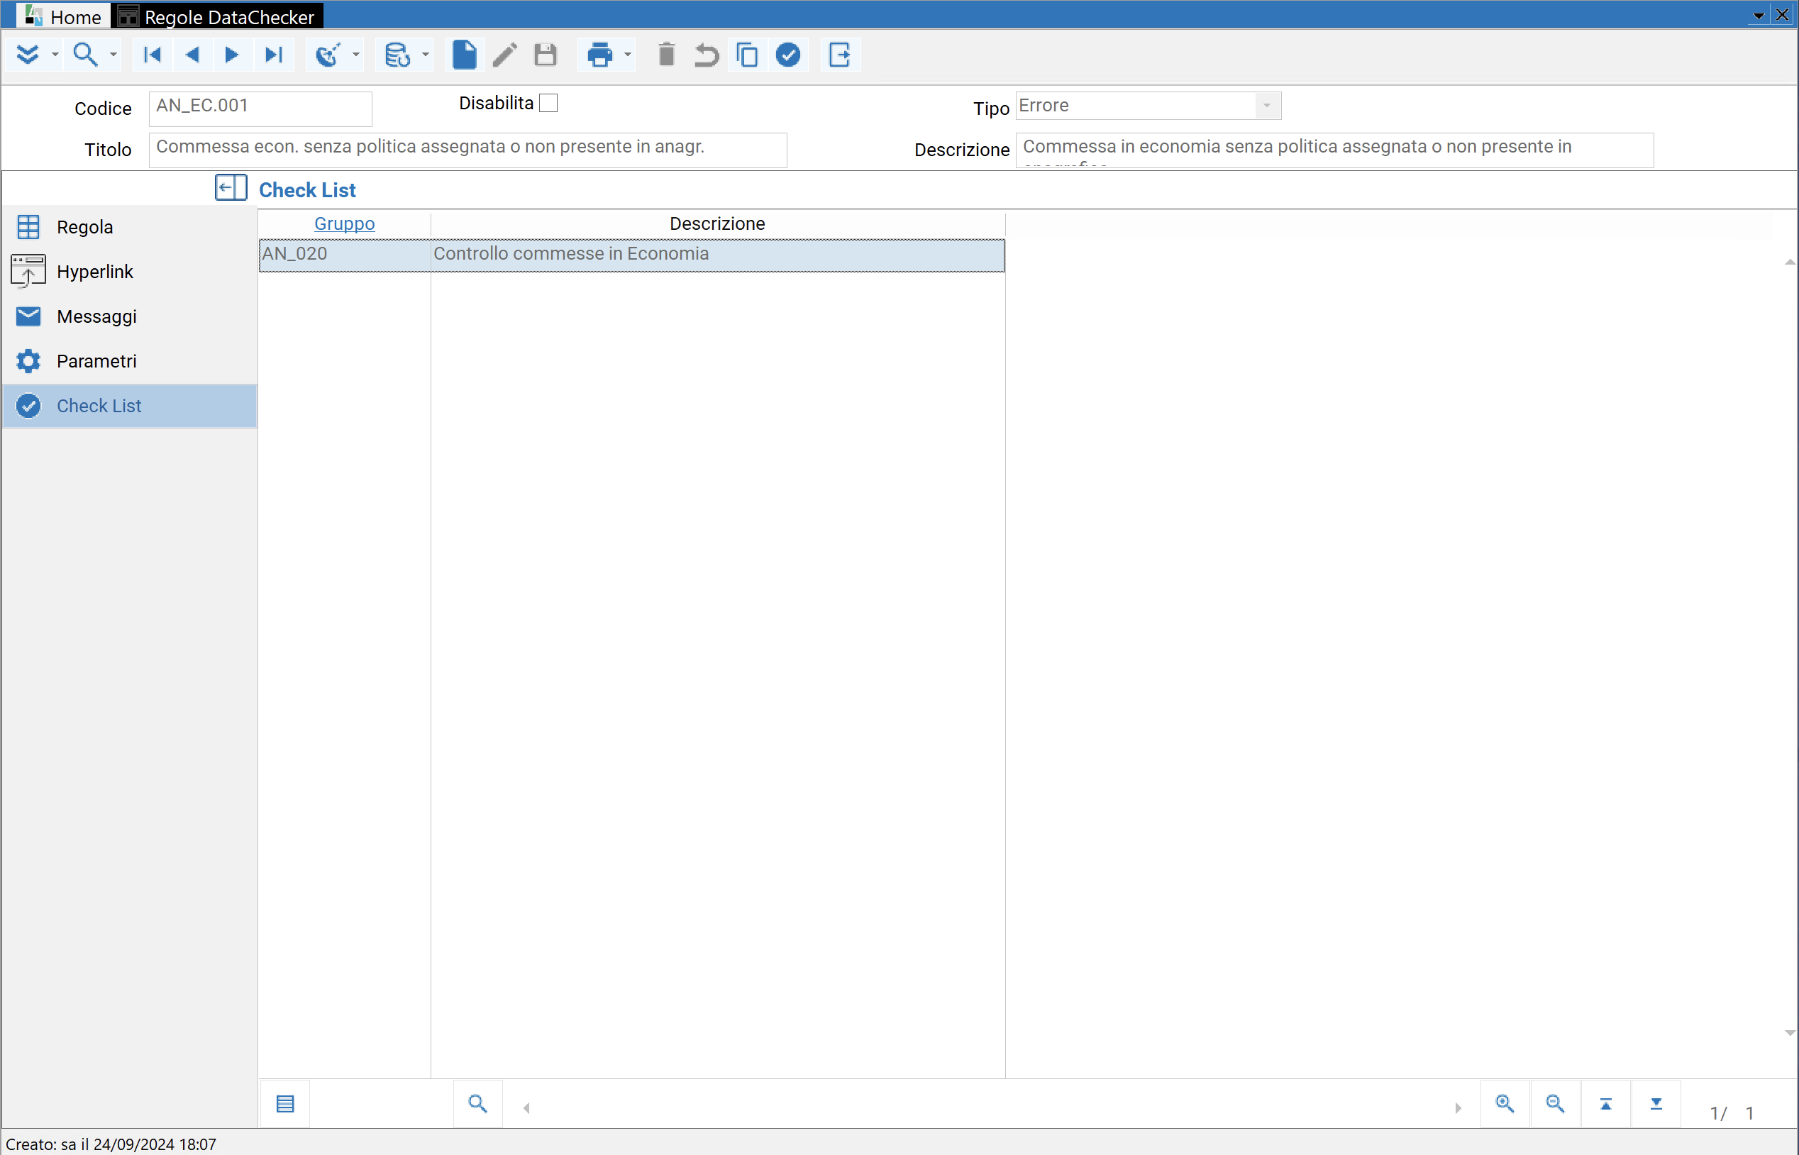This screenshot has width=1799, height=1155.
Task: Open the Regola section in the sidebar
Action: pos(130,227)
